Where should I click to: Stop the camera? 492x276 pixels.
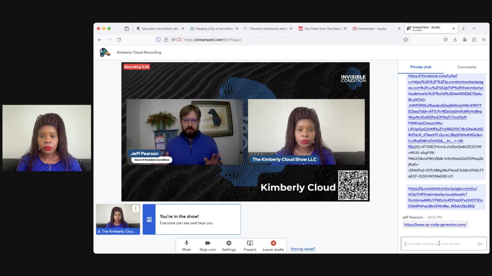pos(208,246)
